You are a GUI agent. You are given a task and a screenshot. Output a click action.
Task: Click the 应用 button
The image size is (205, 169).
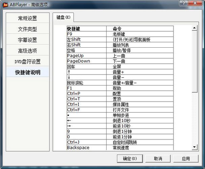coord(186,159)
